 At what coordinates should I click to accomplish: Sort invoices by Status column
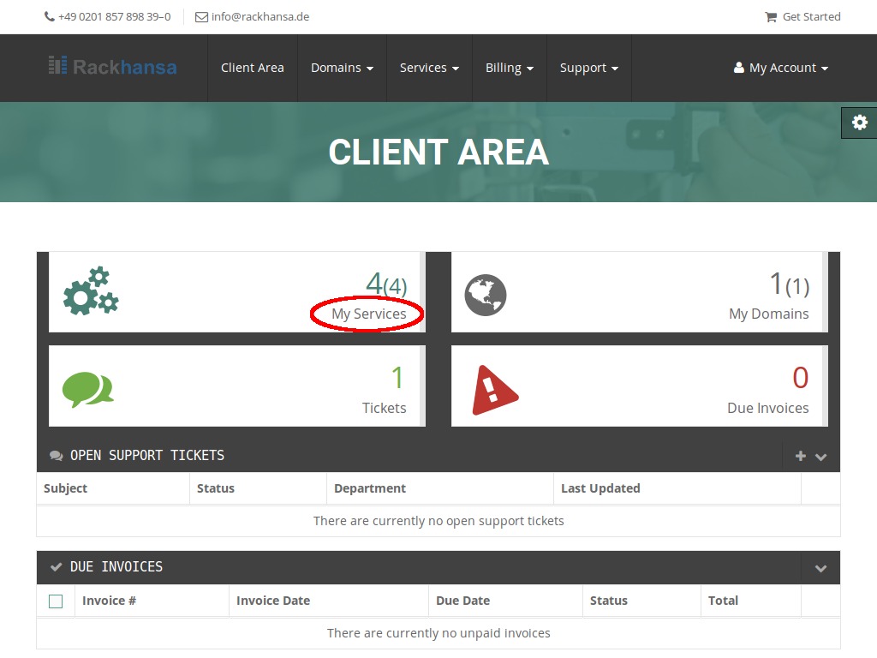tap(609, 601)
